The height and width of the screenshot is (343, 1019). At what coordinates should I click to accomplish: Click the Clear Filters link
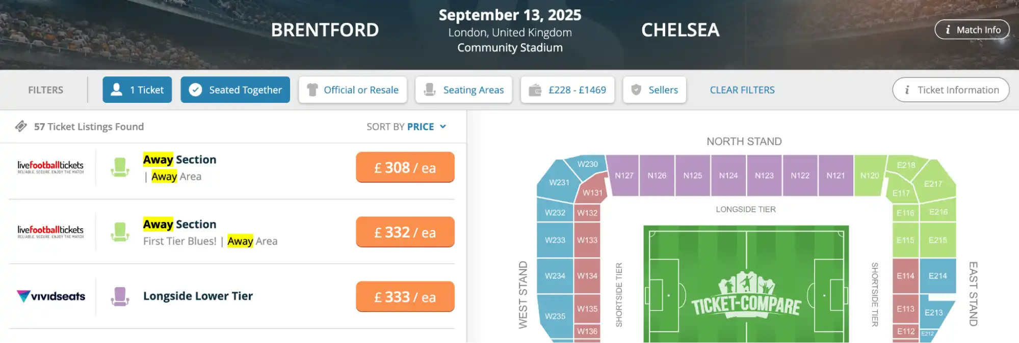click(742, 90)
